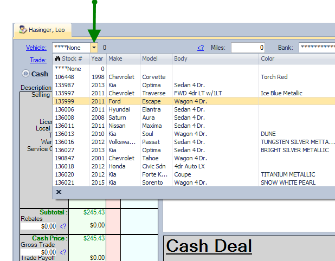
Task: Select stock 136006 Hyundai Elantra
Action: (194, 109)
